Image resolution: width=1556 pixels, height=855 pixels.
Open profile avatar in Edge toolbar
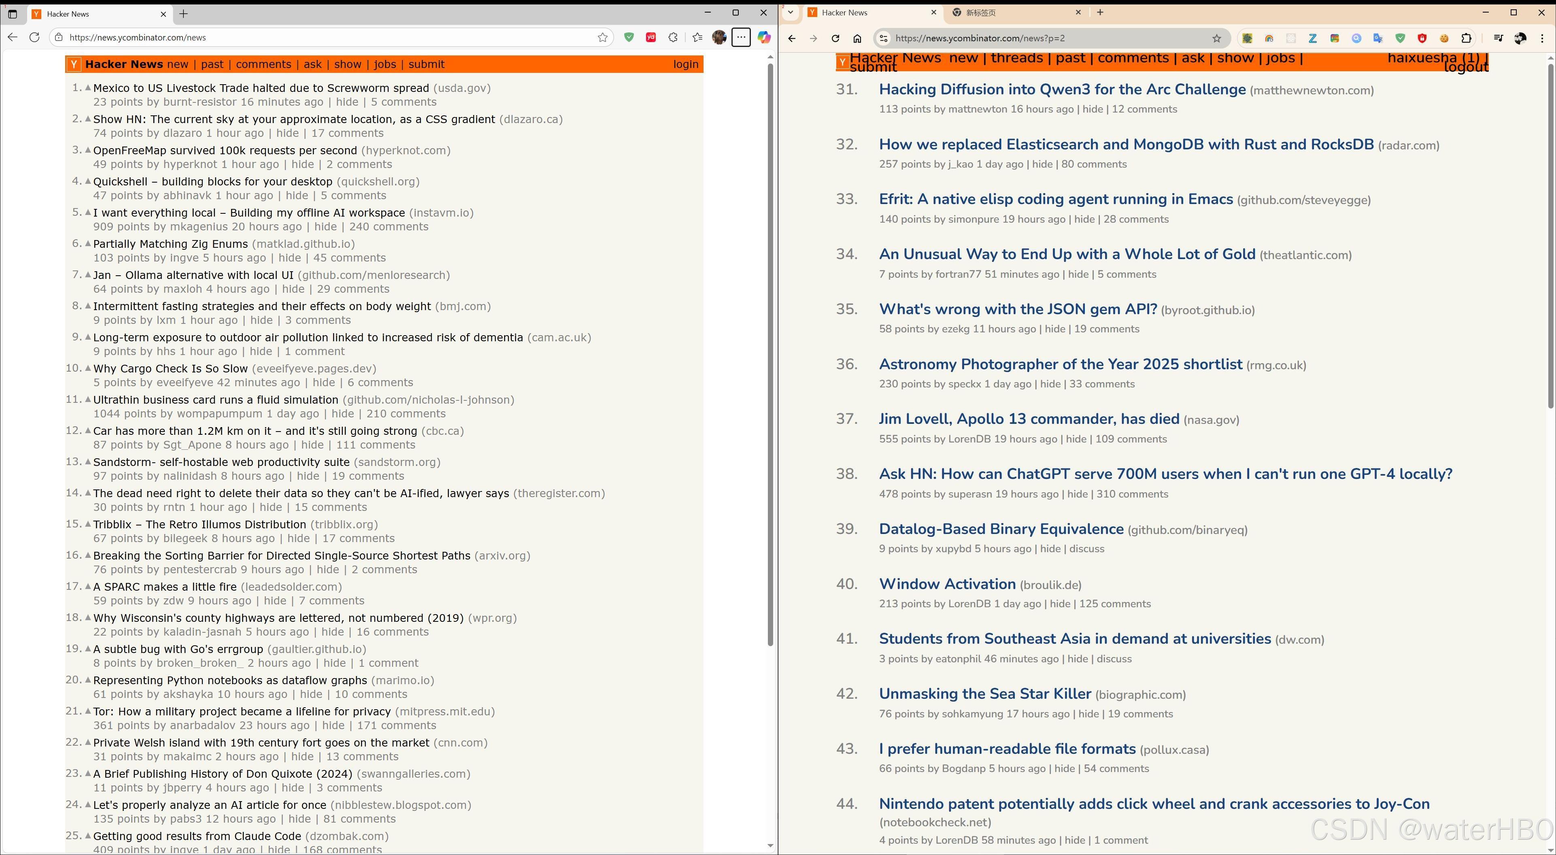point(719,38)
